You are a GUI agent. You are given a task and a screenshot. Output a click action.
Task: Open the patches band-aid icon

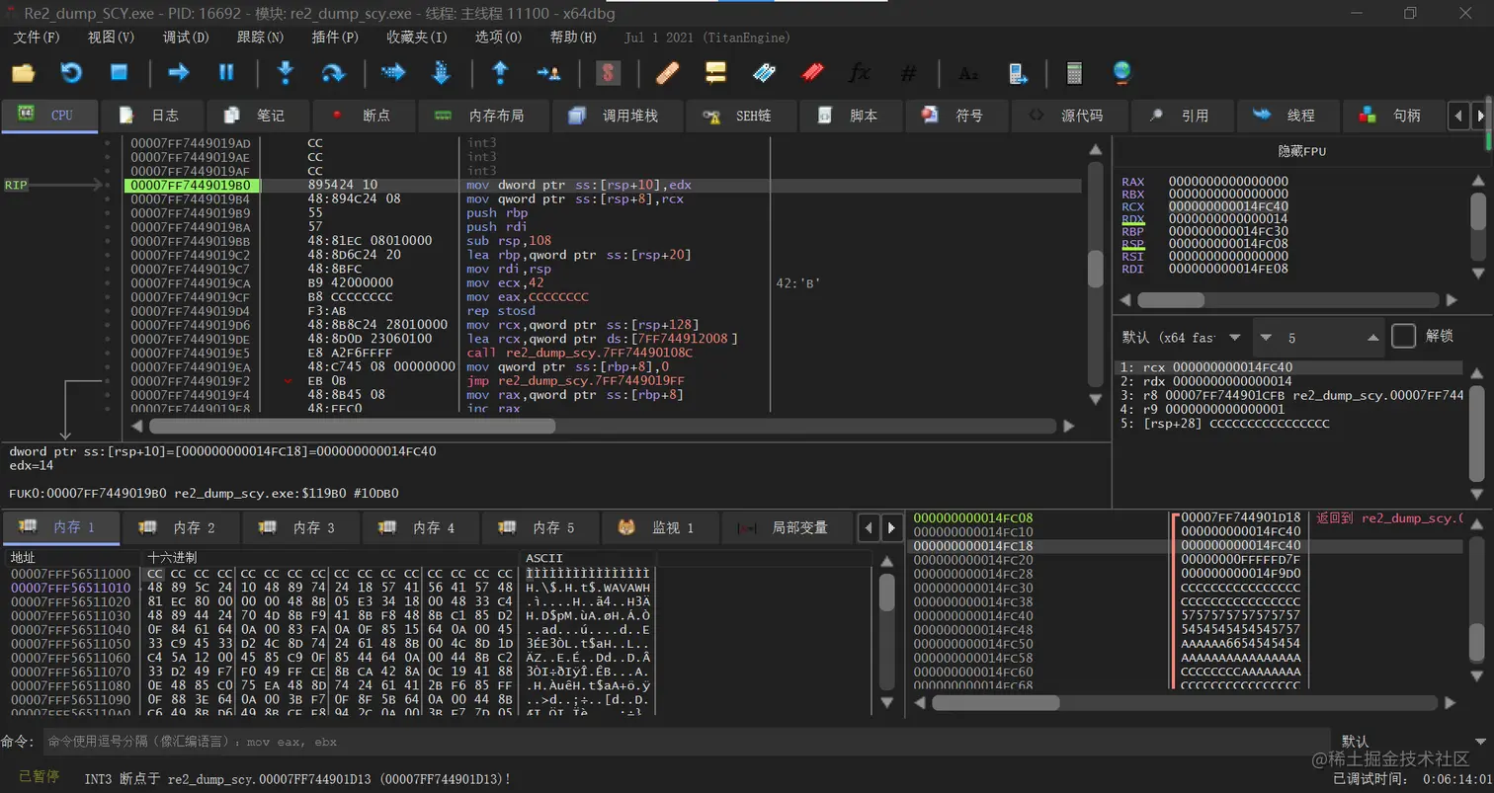point(668,72)
